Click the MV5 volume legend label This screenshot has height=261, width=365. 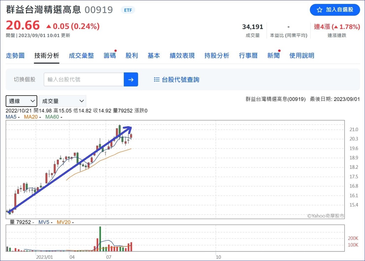click(x=44, y=222)
